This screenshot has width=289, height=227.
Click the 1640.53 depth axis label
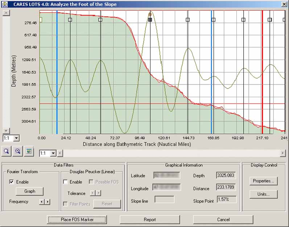29,72
